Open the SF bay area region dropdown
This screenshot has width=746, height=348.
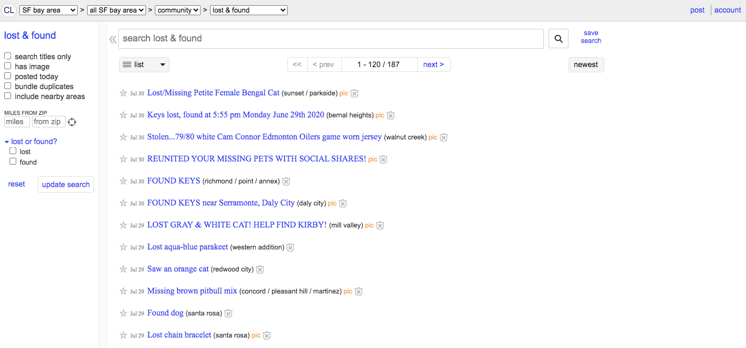click(48, 10)
